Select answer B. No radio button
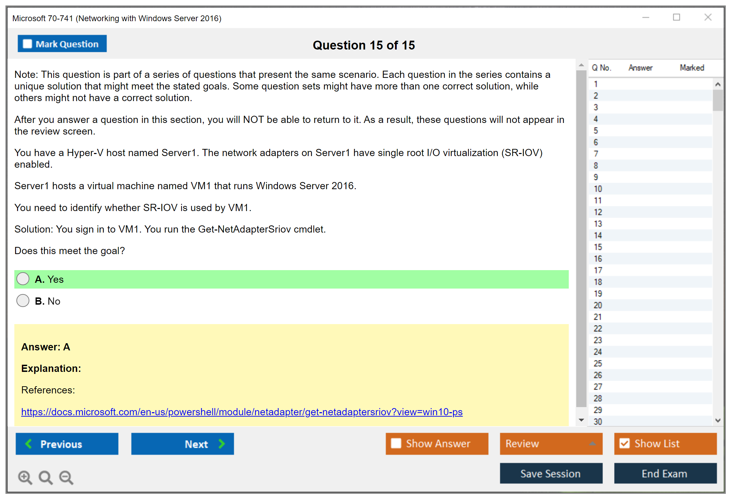This screenshot has width=734, height=502. [23, 301]
